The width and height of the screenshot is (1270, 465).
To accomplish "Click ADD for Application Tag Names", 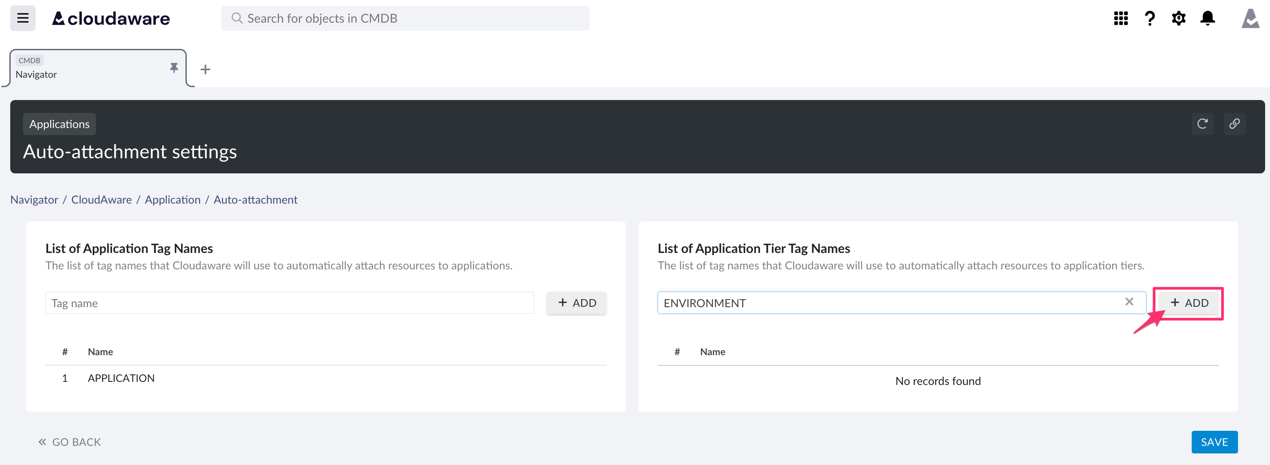I will (576, 303).
